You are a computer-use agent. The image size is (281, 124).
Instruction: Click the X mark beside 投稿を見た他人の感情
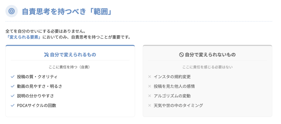150,86
